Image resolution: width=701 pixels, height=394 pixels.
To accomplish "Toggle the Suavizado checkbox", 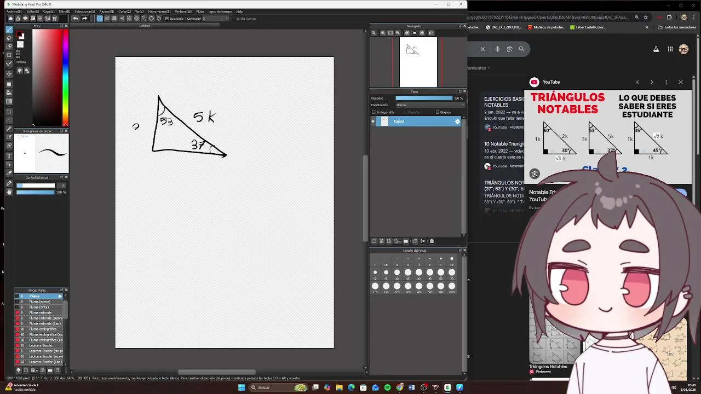I will tap(166, 19).
